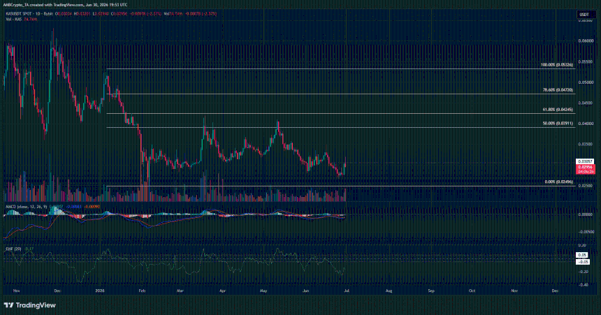Click the May date on time axis
601x315 pixels.
tap(263, 291)
